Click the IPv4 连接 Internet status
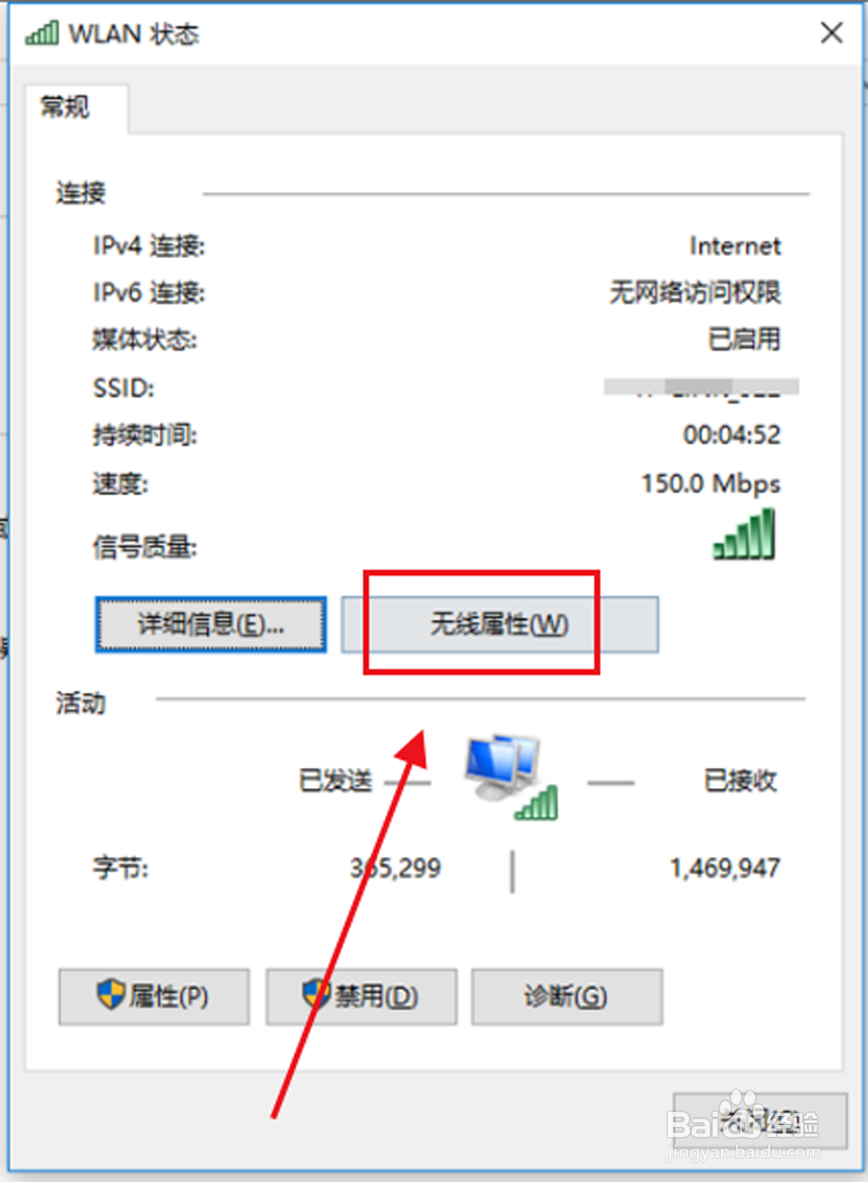This screenshot has height=1182, width=868. (x=736, y=246)
